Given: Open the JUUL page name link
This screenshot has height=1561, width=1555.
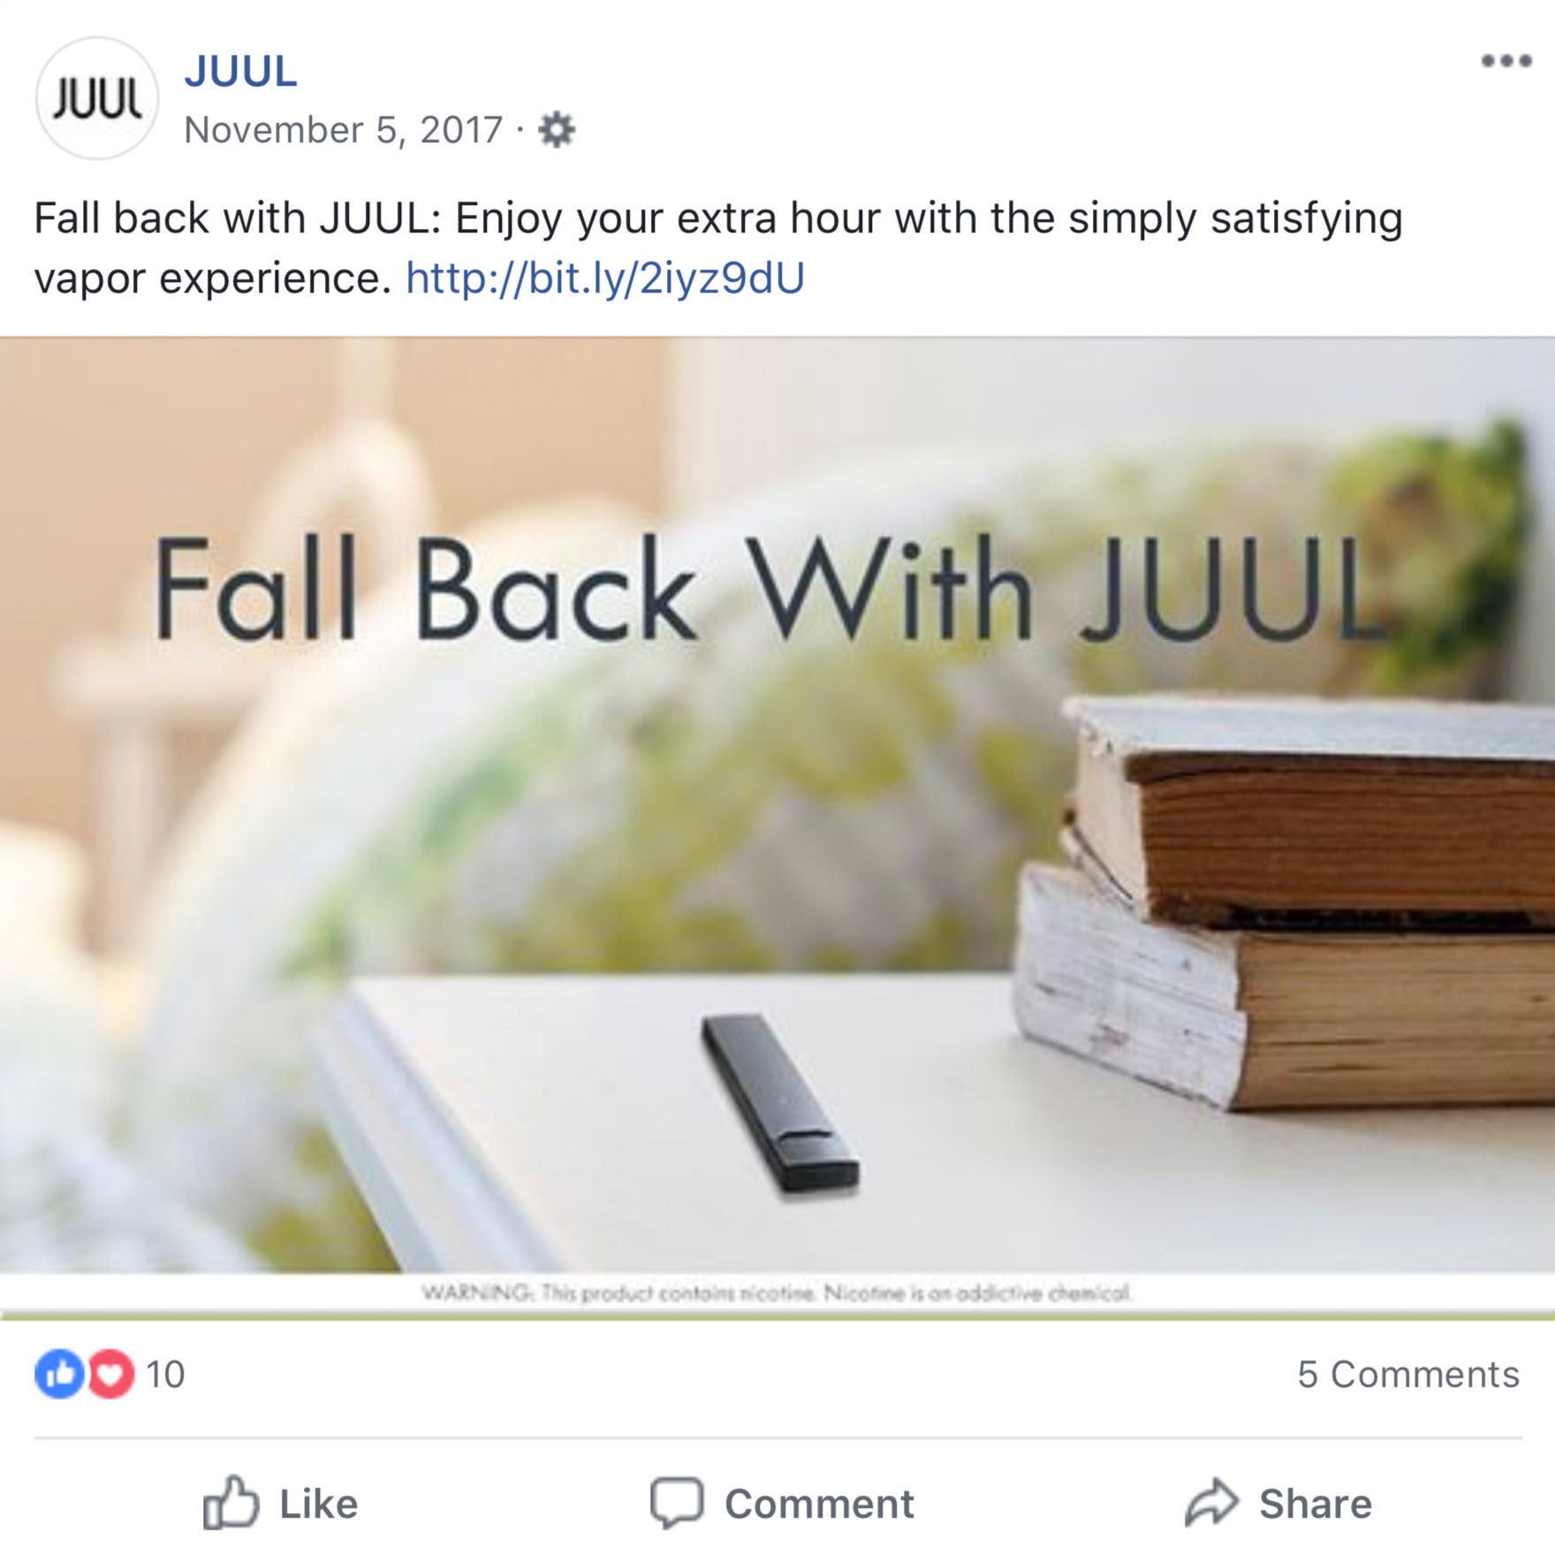Looking at the screenshot, I should pyautogui.click(x=240, y=71).
